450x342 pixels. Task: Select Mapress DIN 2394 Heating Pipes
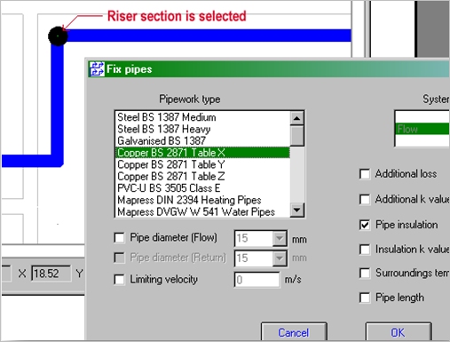pos(202,200)
